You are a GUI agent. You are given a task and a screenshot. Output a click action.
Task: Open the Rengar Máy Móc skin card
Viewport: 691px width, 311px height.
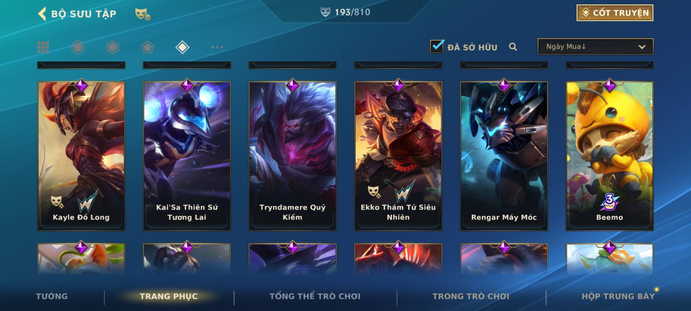coord(504,156)
